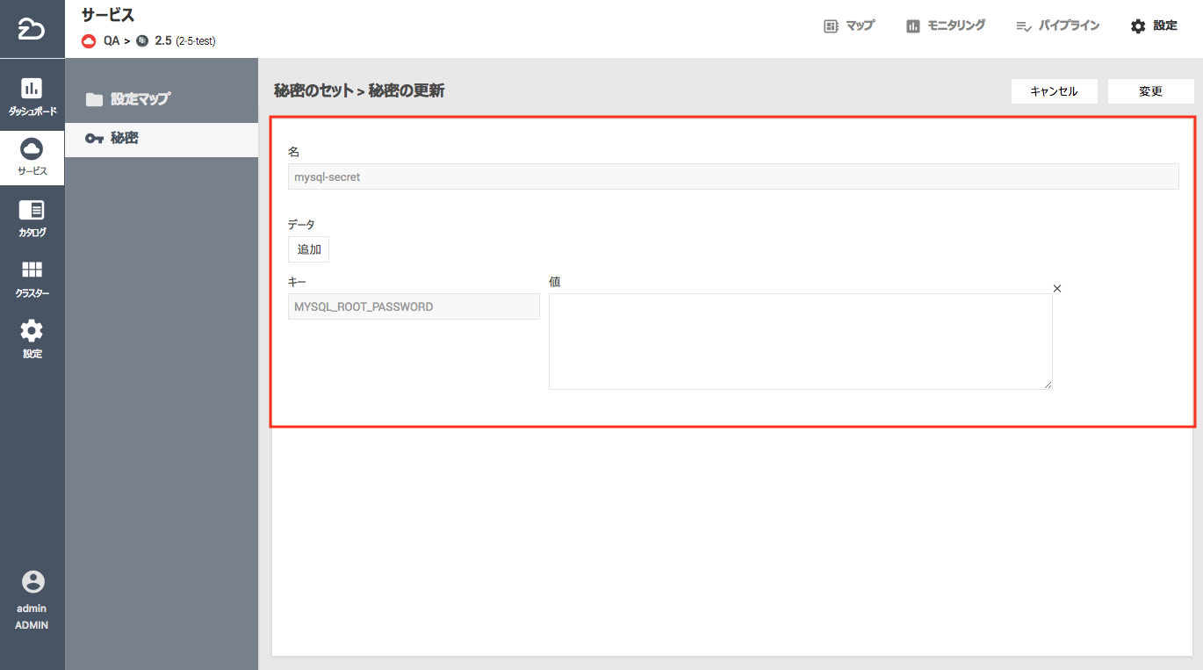Switch to the マップ top tab
This screenshot has width=1203, height=670.
pos(849,26)
